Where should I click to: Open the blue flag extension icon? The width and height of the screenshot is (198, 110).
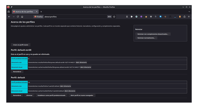(160, 17)
